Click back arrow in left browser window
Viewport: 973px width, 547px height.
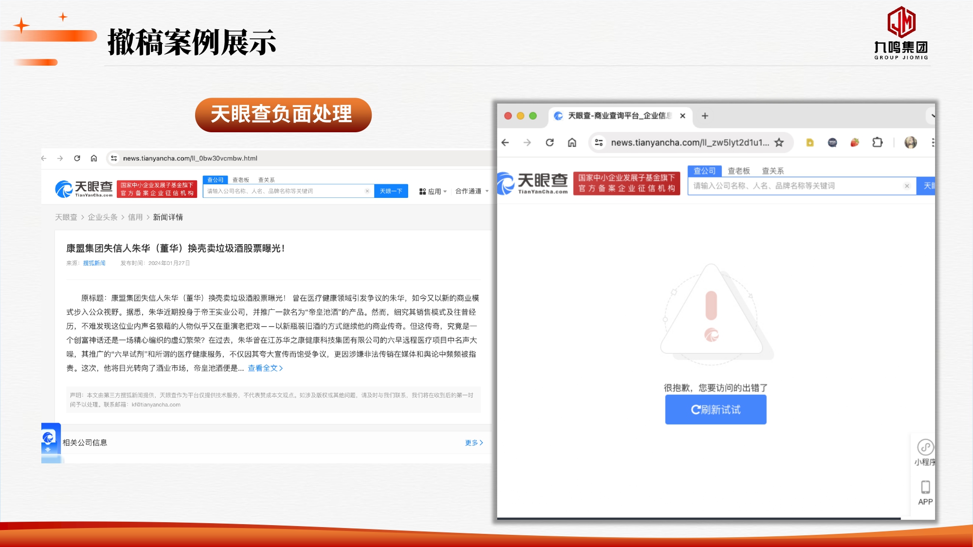[44, 158]
